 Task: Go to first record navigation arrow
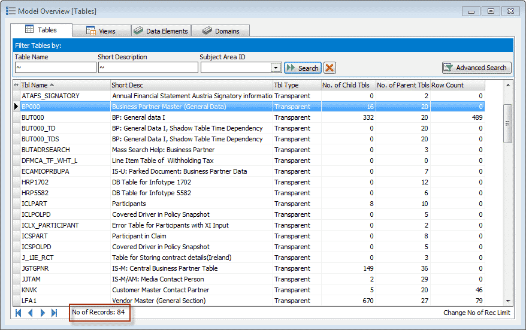pyautogui.click(x=19, y=313)
